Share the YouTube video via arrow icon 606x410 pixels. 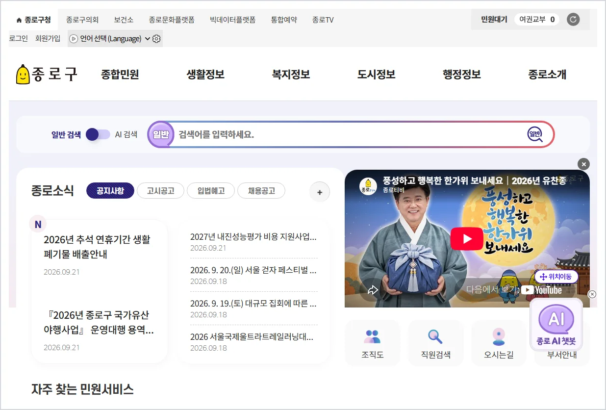373,290
